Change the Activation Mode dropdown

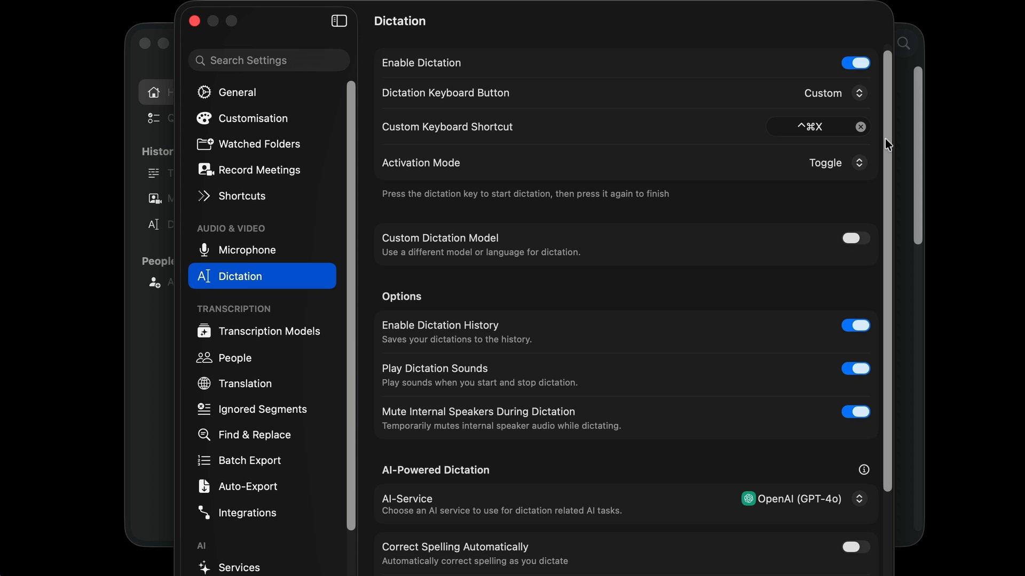837,163
